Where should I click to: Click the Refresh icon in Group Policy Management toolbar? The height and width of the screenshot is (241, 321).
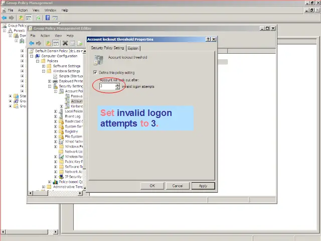point(38,18)
